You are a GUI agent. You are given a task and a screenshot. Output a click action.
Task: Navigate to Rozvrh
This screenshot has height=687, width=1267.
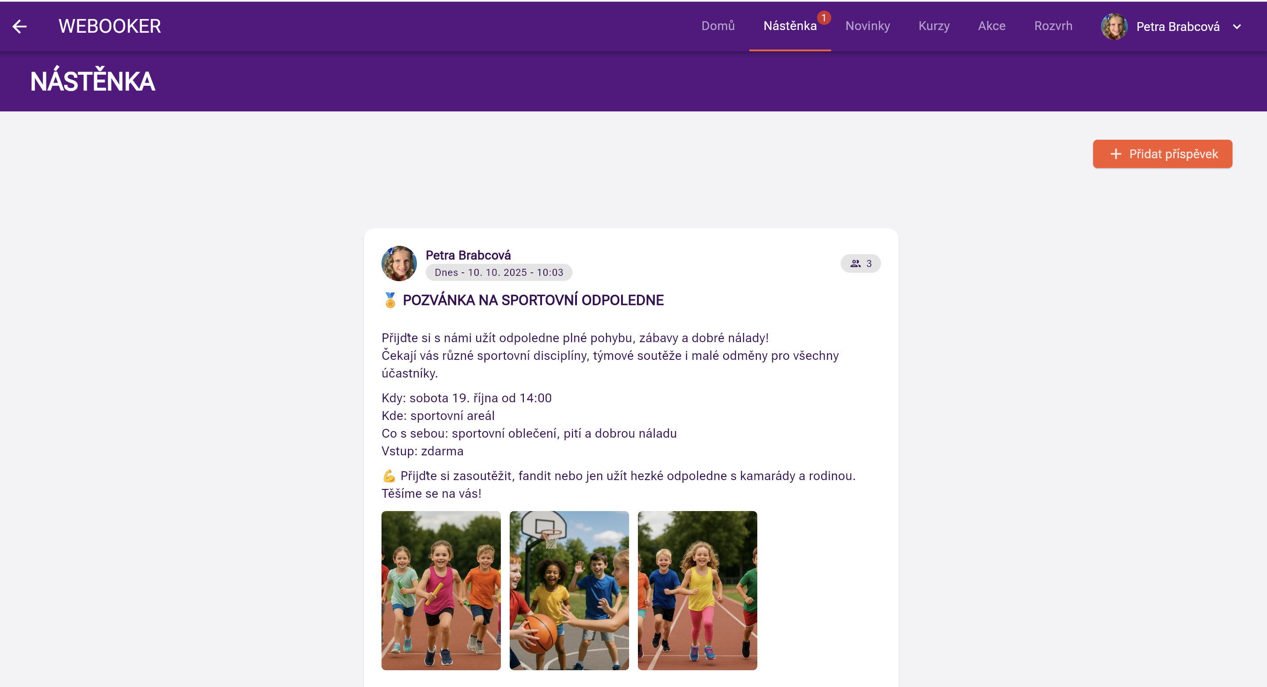tap(1053, 26)
